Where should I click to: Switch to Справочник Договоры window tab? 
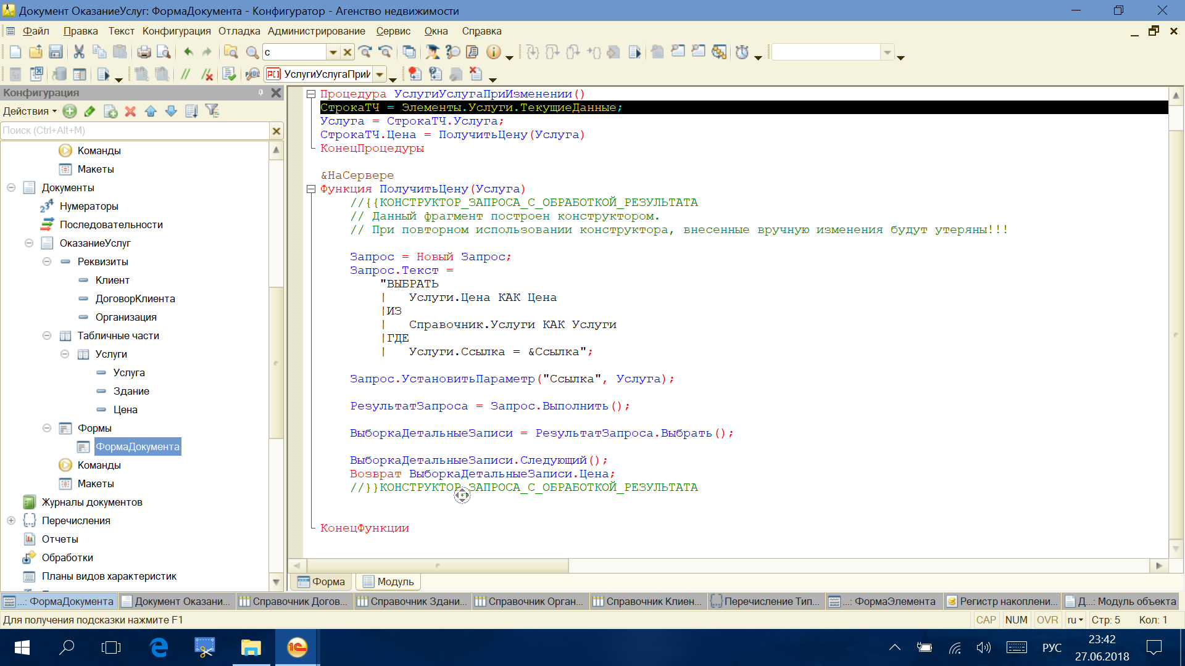click(x=294, y=601)
